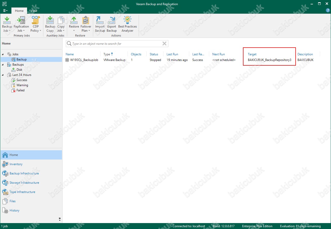This screenshot has width=331, height=229.
Task: Sort by the Status column header
Action: pos(154,54)
